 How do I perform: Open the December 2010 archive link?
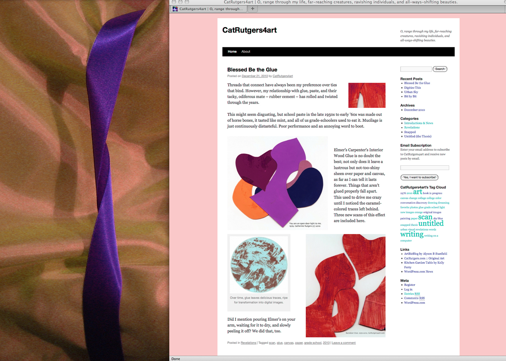tap(414, 110)
